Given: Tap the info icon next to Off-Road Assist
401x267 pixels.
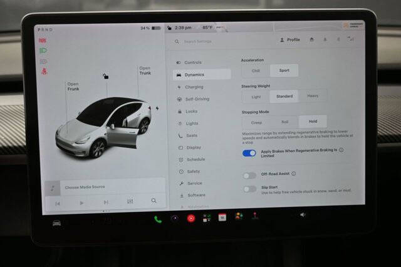Looking at the screenshot, I should pos(294,174).
